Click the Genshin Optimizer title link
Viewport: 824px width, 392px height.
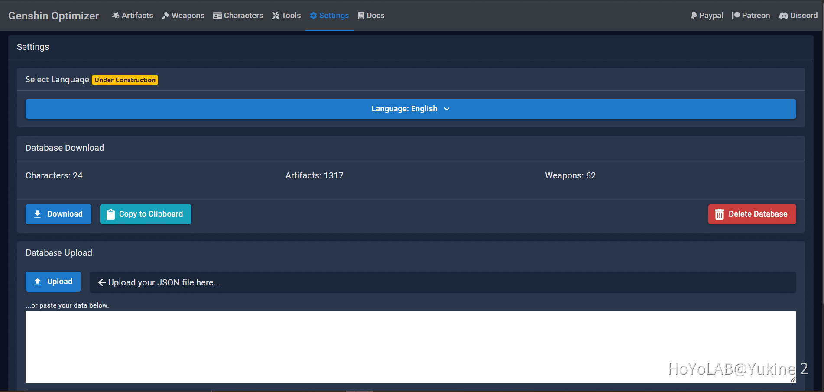[54, 16]
